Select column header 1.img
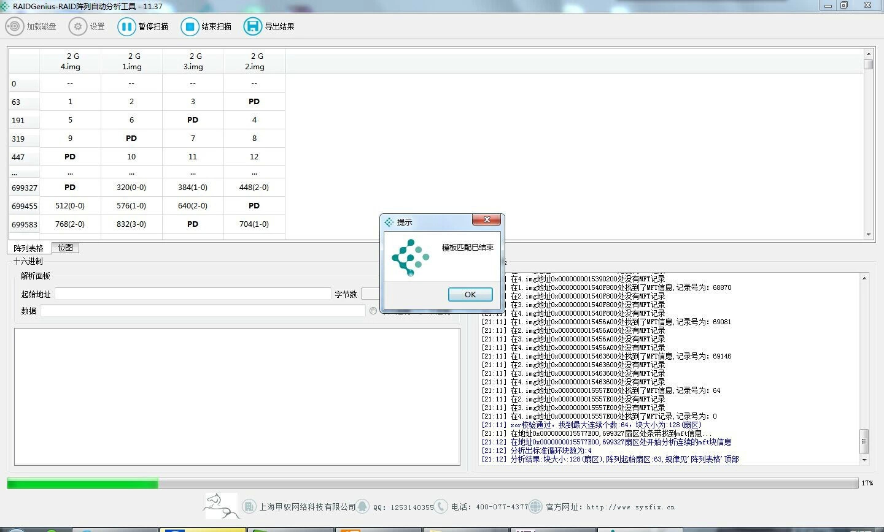 tap(131, 61)
